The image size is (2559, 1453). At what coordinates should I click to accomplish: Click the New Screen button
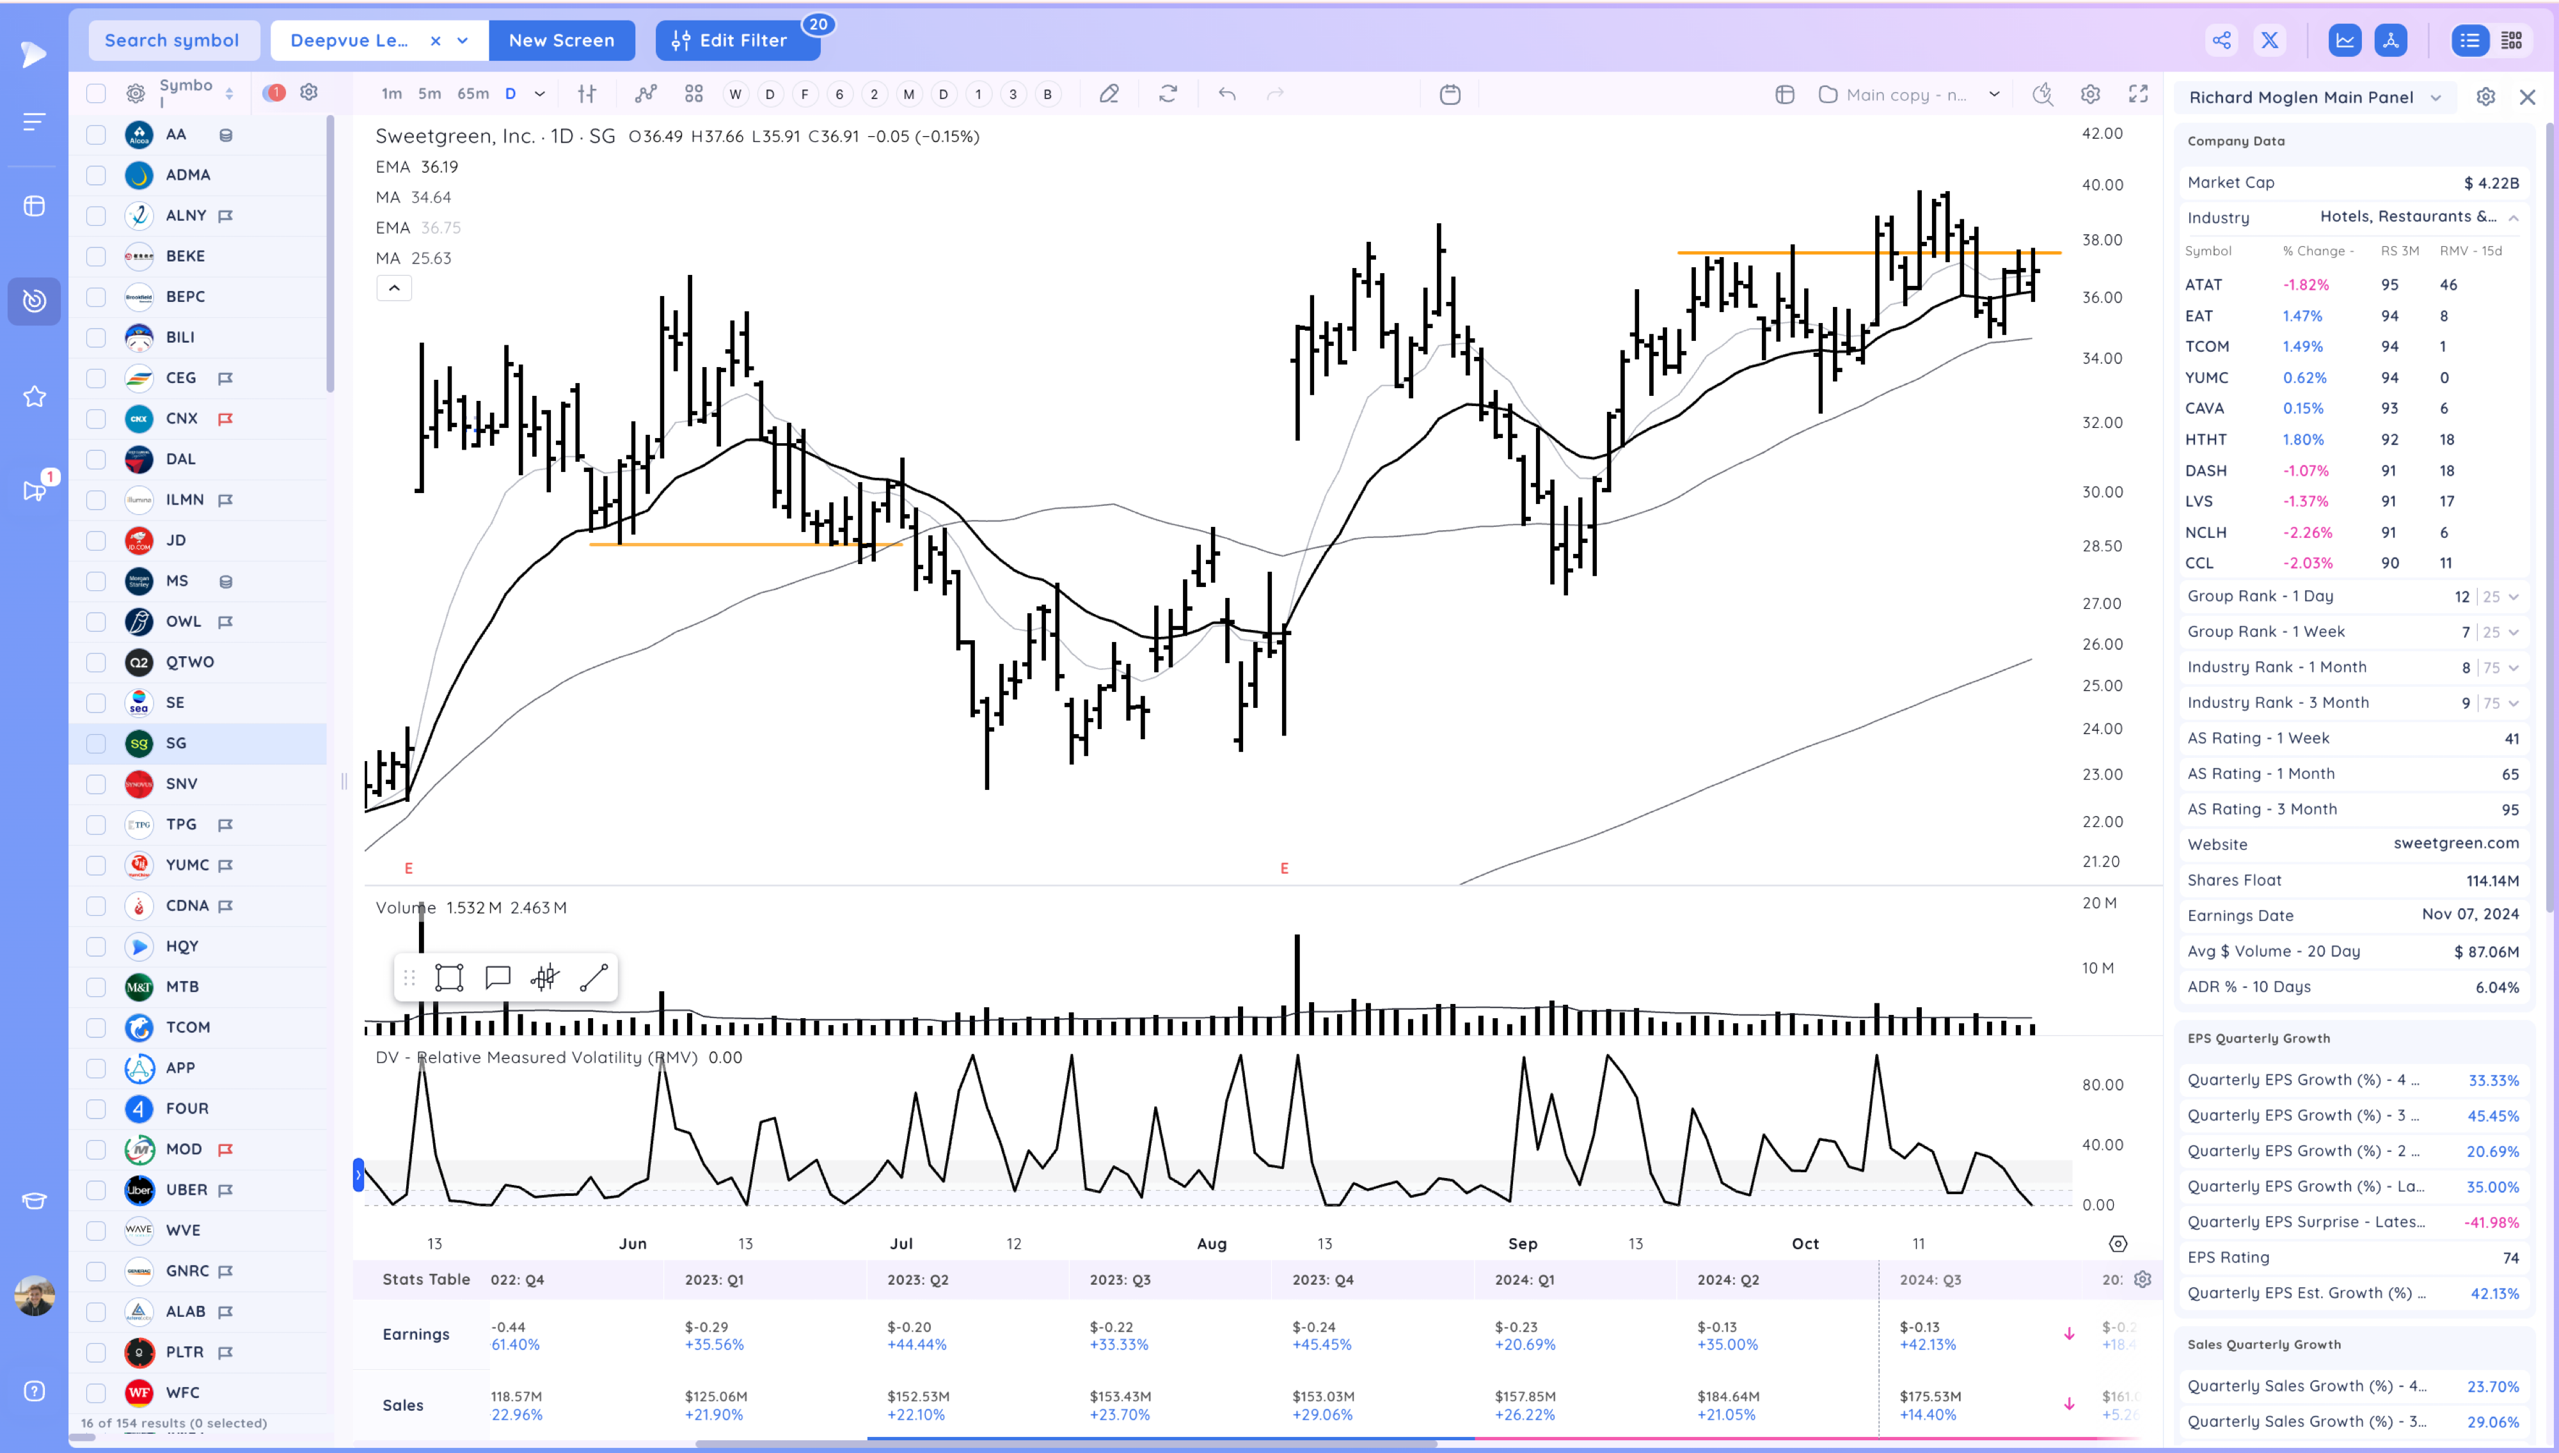coord(562,40)
